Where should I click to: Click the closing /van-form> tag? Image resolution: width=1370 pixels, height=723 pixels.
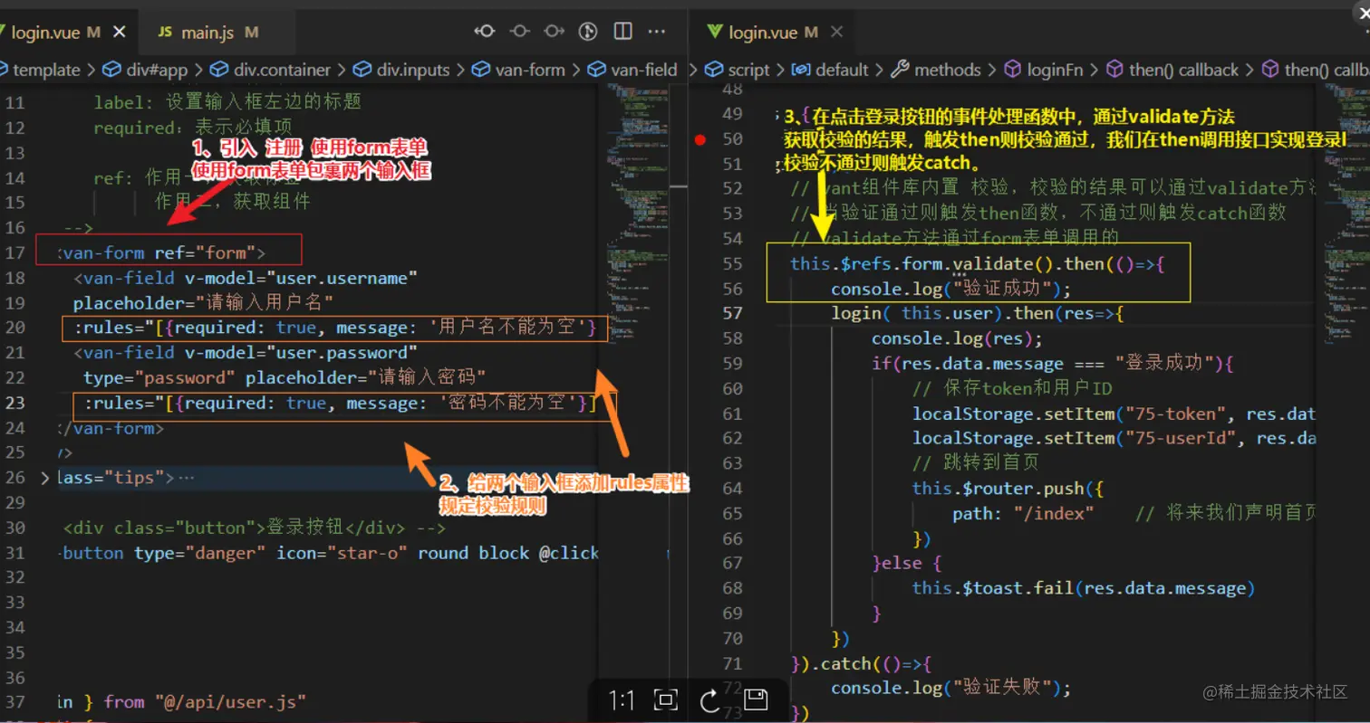point(110,427)
